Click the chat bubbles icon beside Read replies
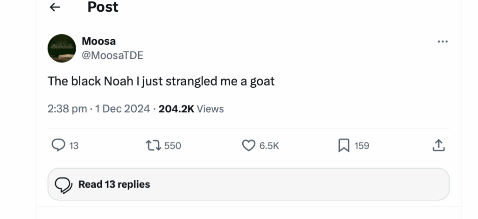The height and width of the screenshot is (219, 478). tap(63, 185)
